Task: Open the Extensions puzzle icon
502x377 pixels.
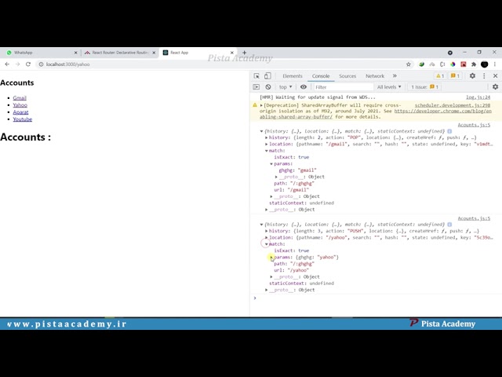Action: 474,64
